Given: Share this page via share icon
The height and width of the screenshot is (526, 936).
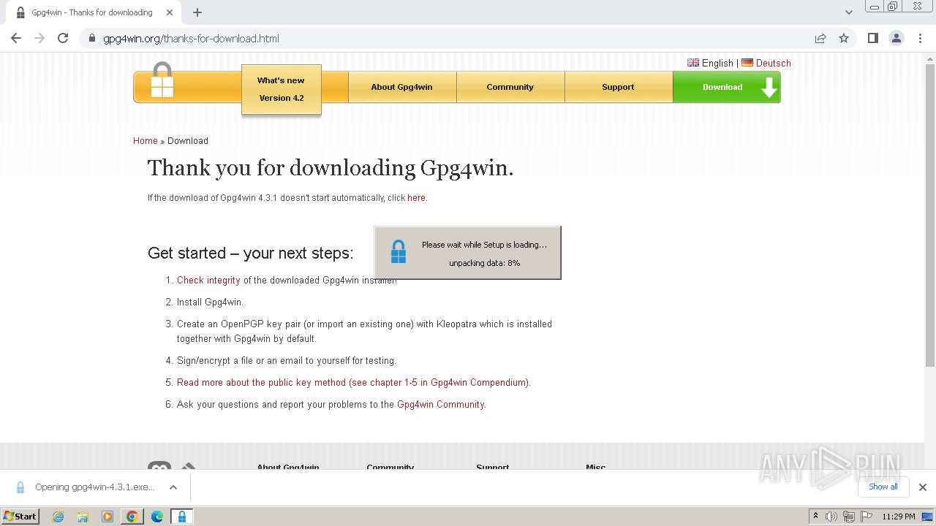Looking at the screenshot, I should 820,38.
